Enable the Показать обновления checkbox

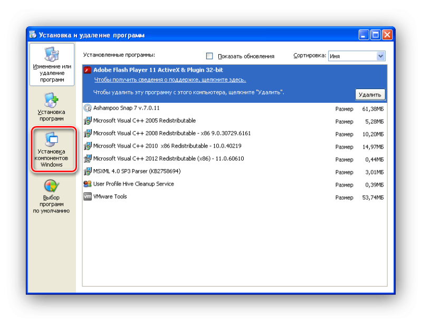click(209, 56)
